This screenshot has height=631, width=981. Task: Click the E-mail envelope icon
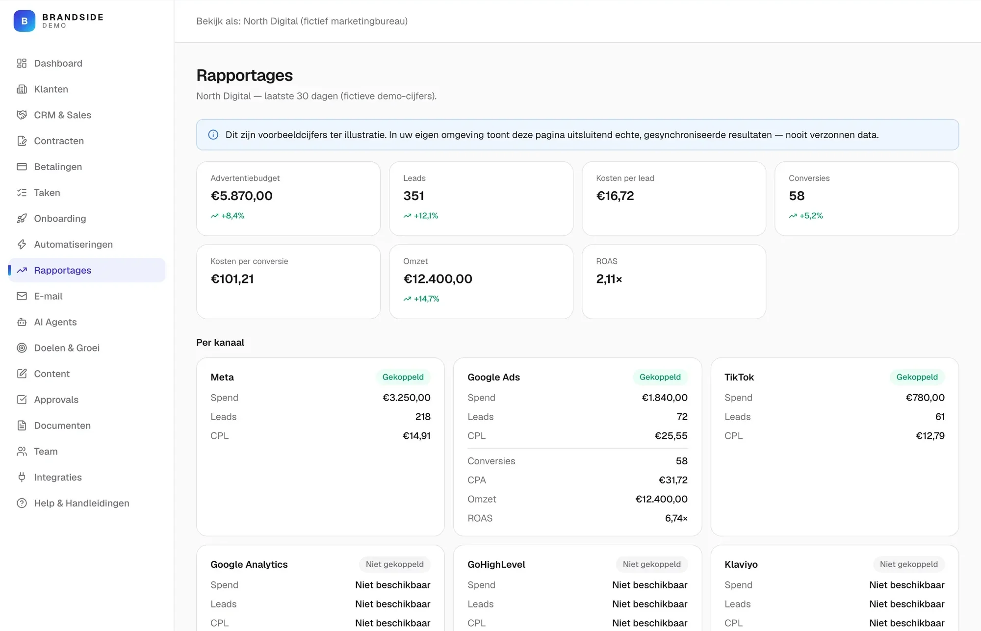pos(22,296)
